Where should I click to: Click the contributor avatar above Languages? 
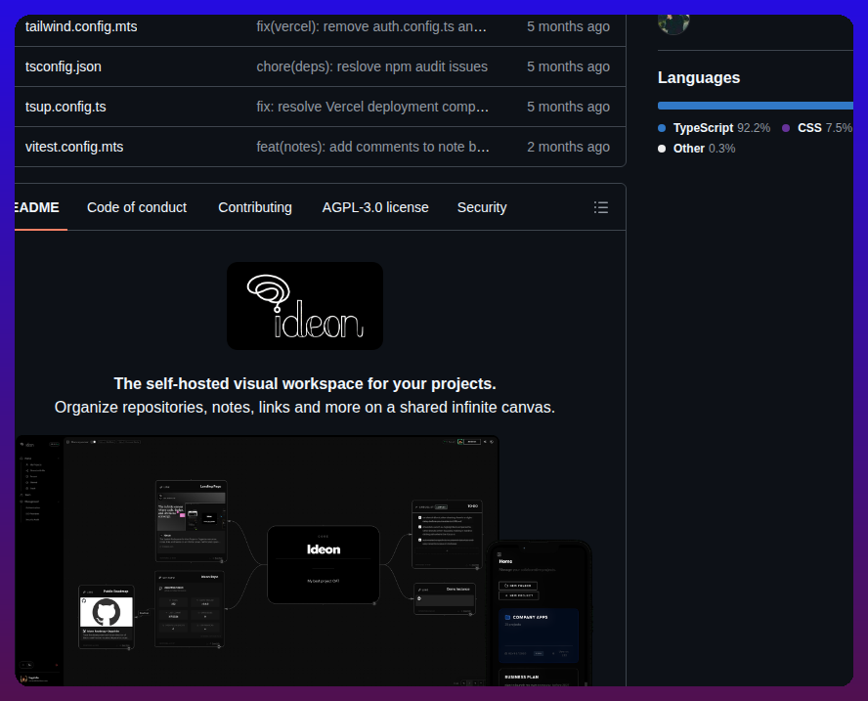click(673, 24)
